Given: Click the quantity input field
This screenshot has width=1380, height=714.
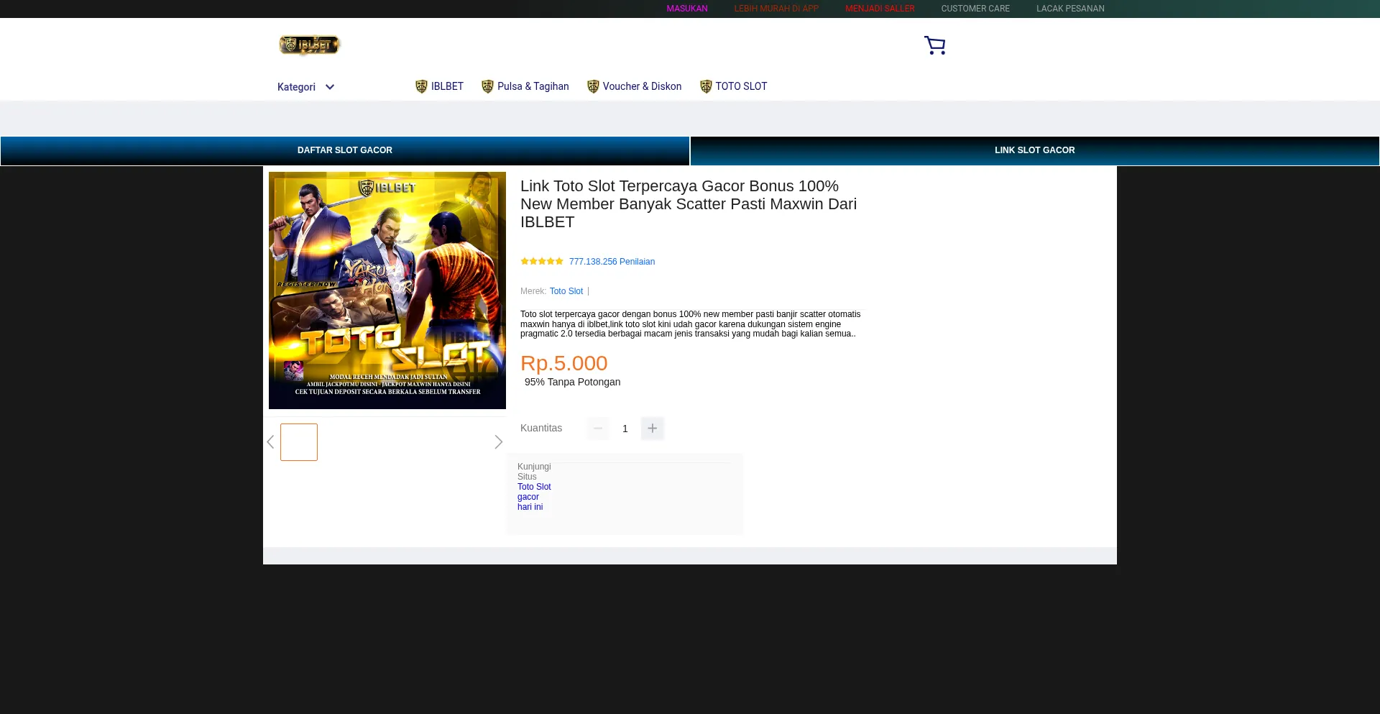Looking at the screenshot, I should [625, 429].
